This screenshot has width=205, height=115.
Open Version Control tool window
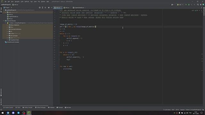coord(8,107)
